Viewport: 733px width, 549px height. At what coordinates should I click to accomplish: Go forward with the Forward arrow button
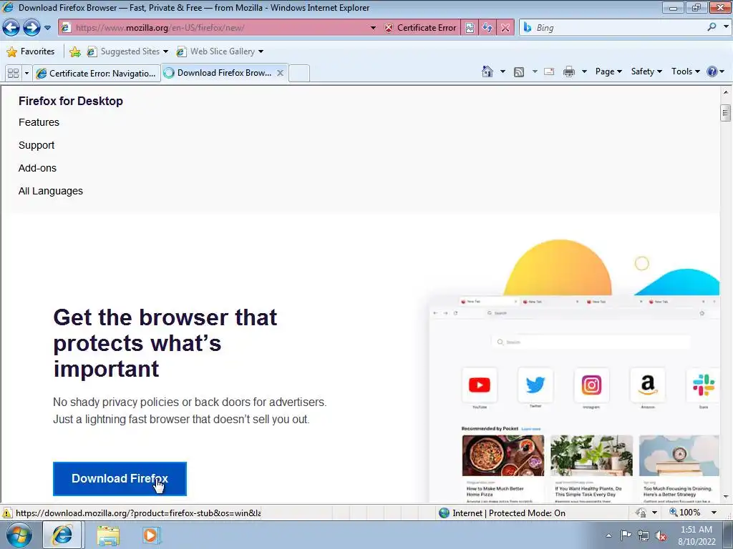tap(31, 28)
